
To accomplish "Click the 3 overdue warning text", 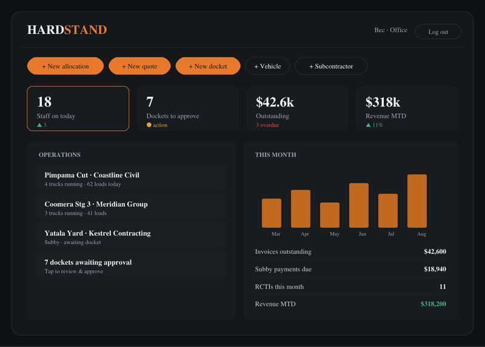I will [x=267, y=125].
